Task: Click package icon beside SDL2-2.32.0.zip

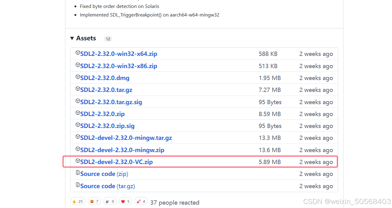Action: (78, 113)
